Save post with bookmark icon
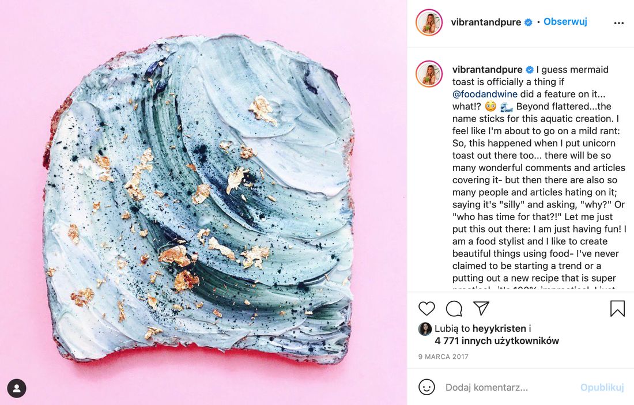The height and width of the screenshot is (405, 634). point(617,308)
